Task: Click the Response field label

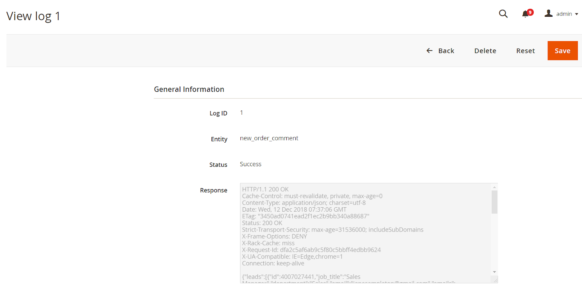Action: click(214, 190)
